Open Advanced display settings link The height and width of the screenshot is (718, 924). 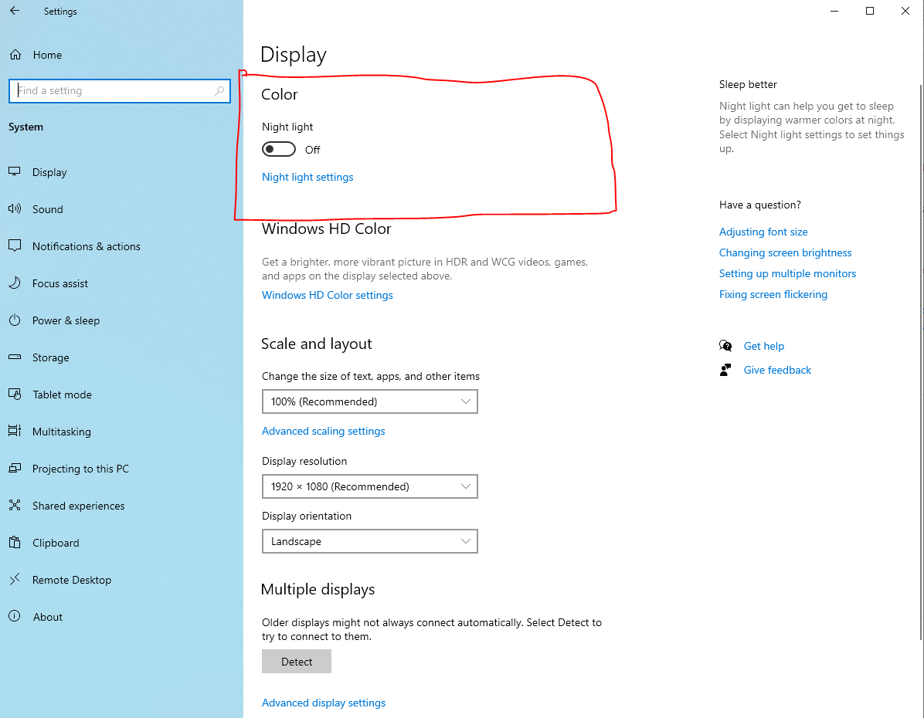324,703
